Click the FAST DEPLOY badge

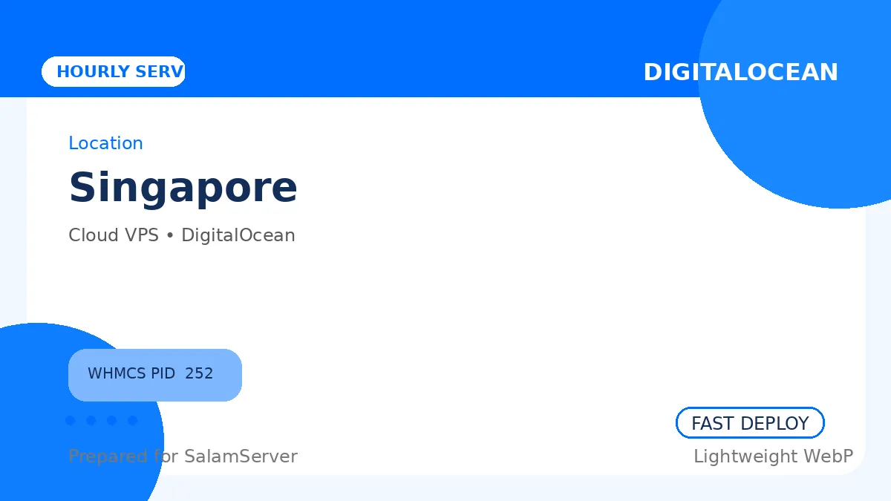pos(750,423)
